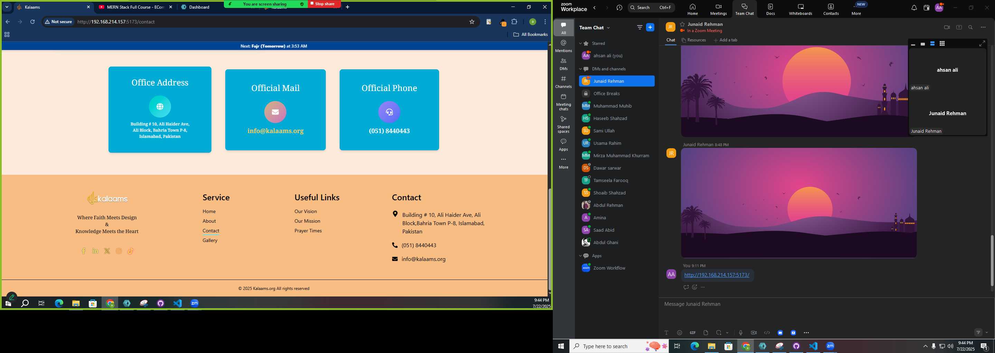Go to the Zoom Home tab
This screenshot has width=995, height=353.
[693, 9]
